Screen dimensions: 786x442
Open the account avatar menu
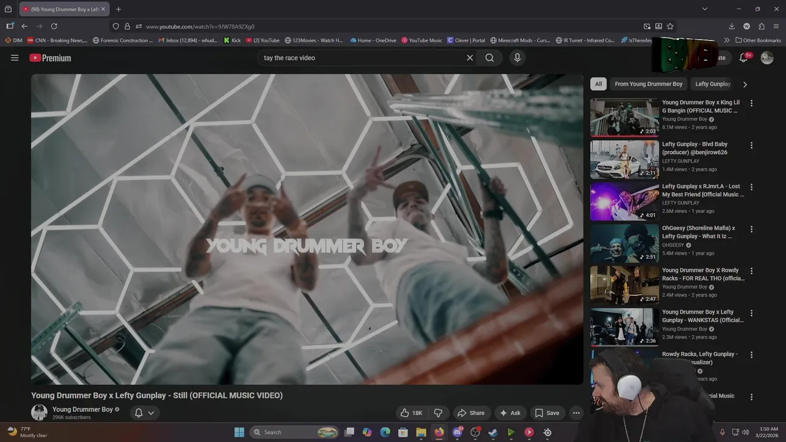(767, 58)
